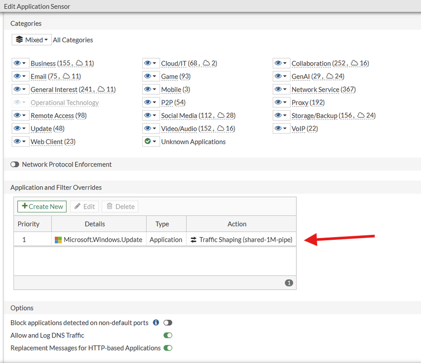Click info icon beside non-default ports option
Viewport: 421px width, 363px height.
point(156,323)
